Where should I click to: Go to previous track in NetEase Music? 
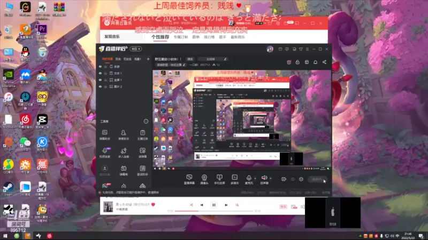point(202,205)
